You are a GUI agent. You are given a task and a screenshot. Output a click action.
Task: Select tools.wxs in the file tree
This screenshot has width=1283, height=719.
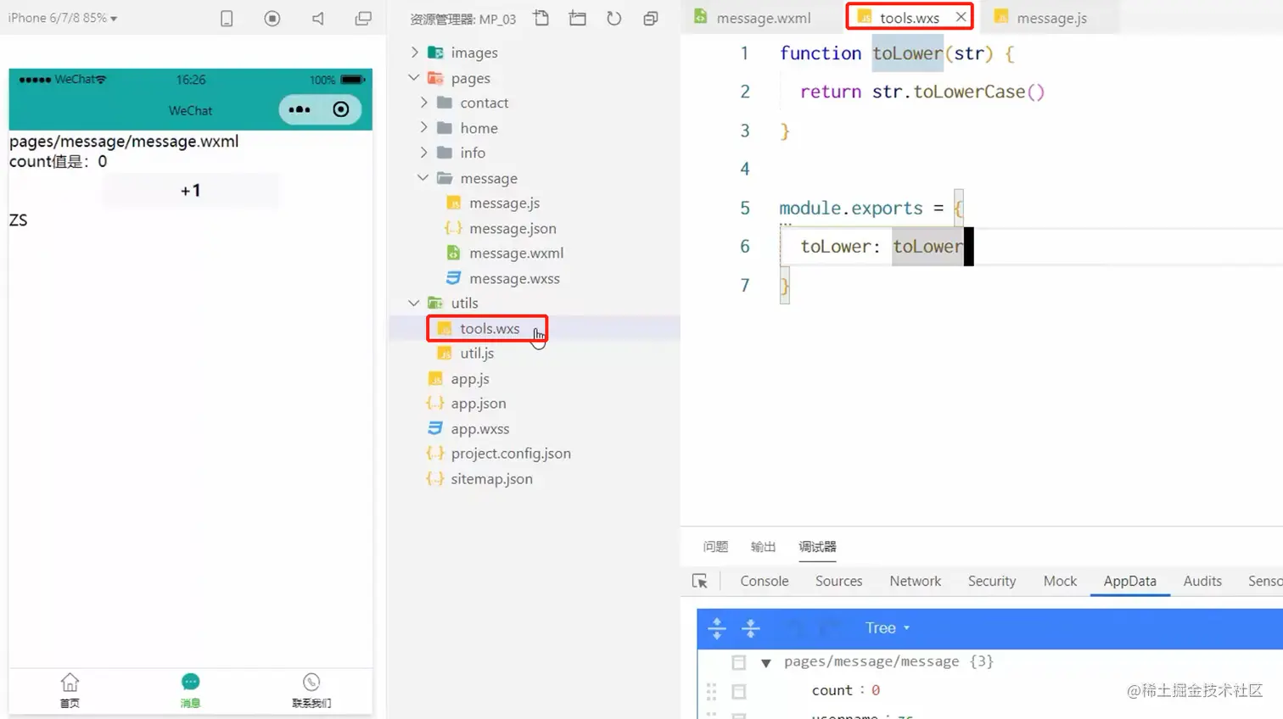click(489, 328)
